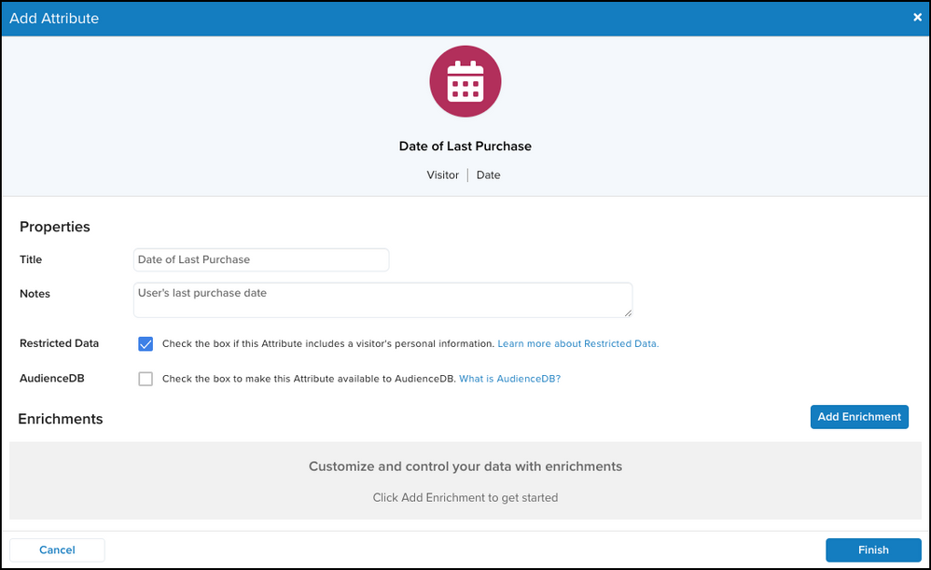Grab the Notes box resize handle

pyautogui.click(x=628, y=313)
